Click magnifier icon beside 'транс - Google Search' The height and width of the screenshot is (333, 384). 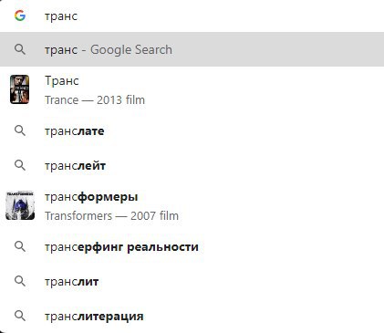[x=20, y=49]
